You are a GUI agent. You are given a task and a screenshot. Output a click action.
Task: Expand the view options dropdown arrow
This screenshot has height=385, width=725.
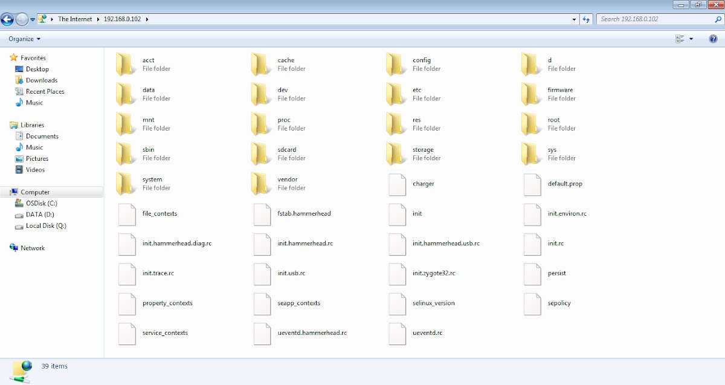pos(691,39)
